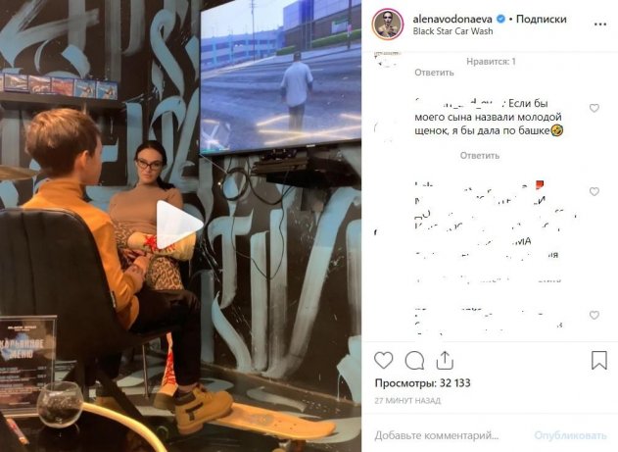618x452 pixels.
Task: Open the 27 минут назад timestamp
Action: tap(407, 401)
